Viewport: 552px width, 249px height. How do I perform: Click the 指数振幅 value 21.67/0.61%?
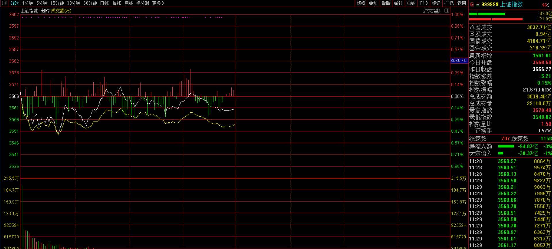click(537, 90)
